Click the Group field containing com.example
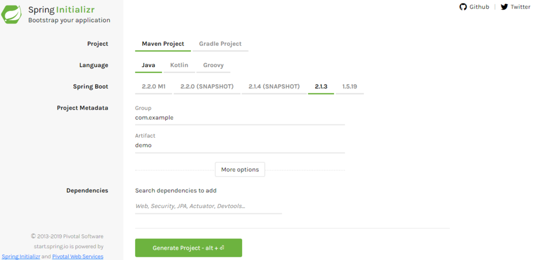The width and height of the screenshot is (538, 260). (240, 118)
